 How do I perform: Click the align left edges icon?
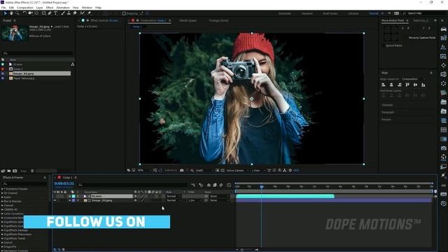pos(384,85)
